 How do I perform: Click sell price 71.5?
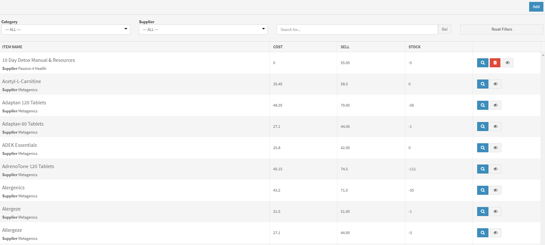344,190
